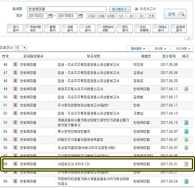The width and height of the screenshot is (195, 188).
Task: Click date cell 2017.04.25
Action: [x=169, y=81]
